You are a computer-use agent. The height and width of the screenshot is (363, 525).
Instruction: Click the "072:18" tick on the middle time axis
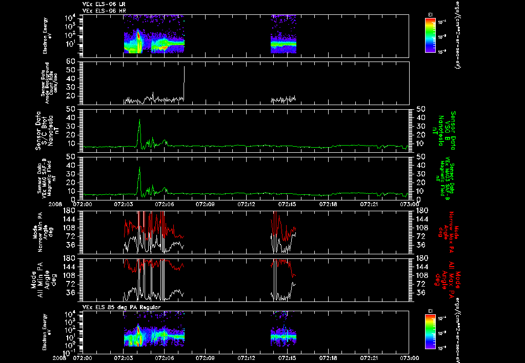(x=328, y=204)
